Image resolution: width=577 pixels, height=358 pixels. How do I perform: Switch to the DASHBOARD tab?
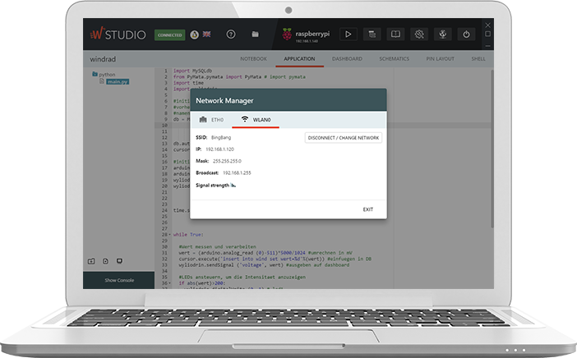347,59
